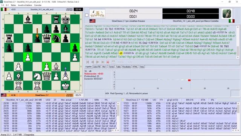Open the Torneo tab
Viewport: 241px width, 136px height.
[x=111, y=67]
